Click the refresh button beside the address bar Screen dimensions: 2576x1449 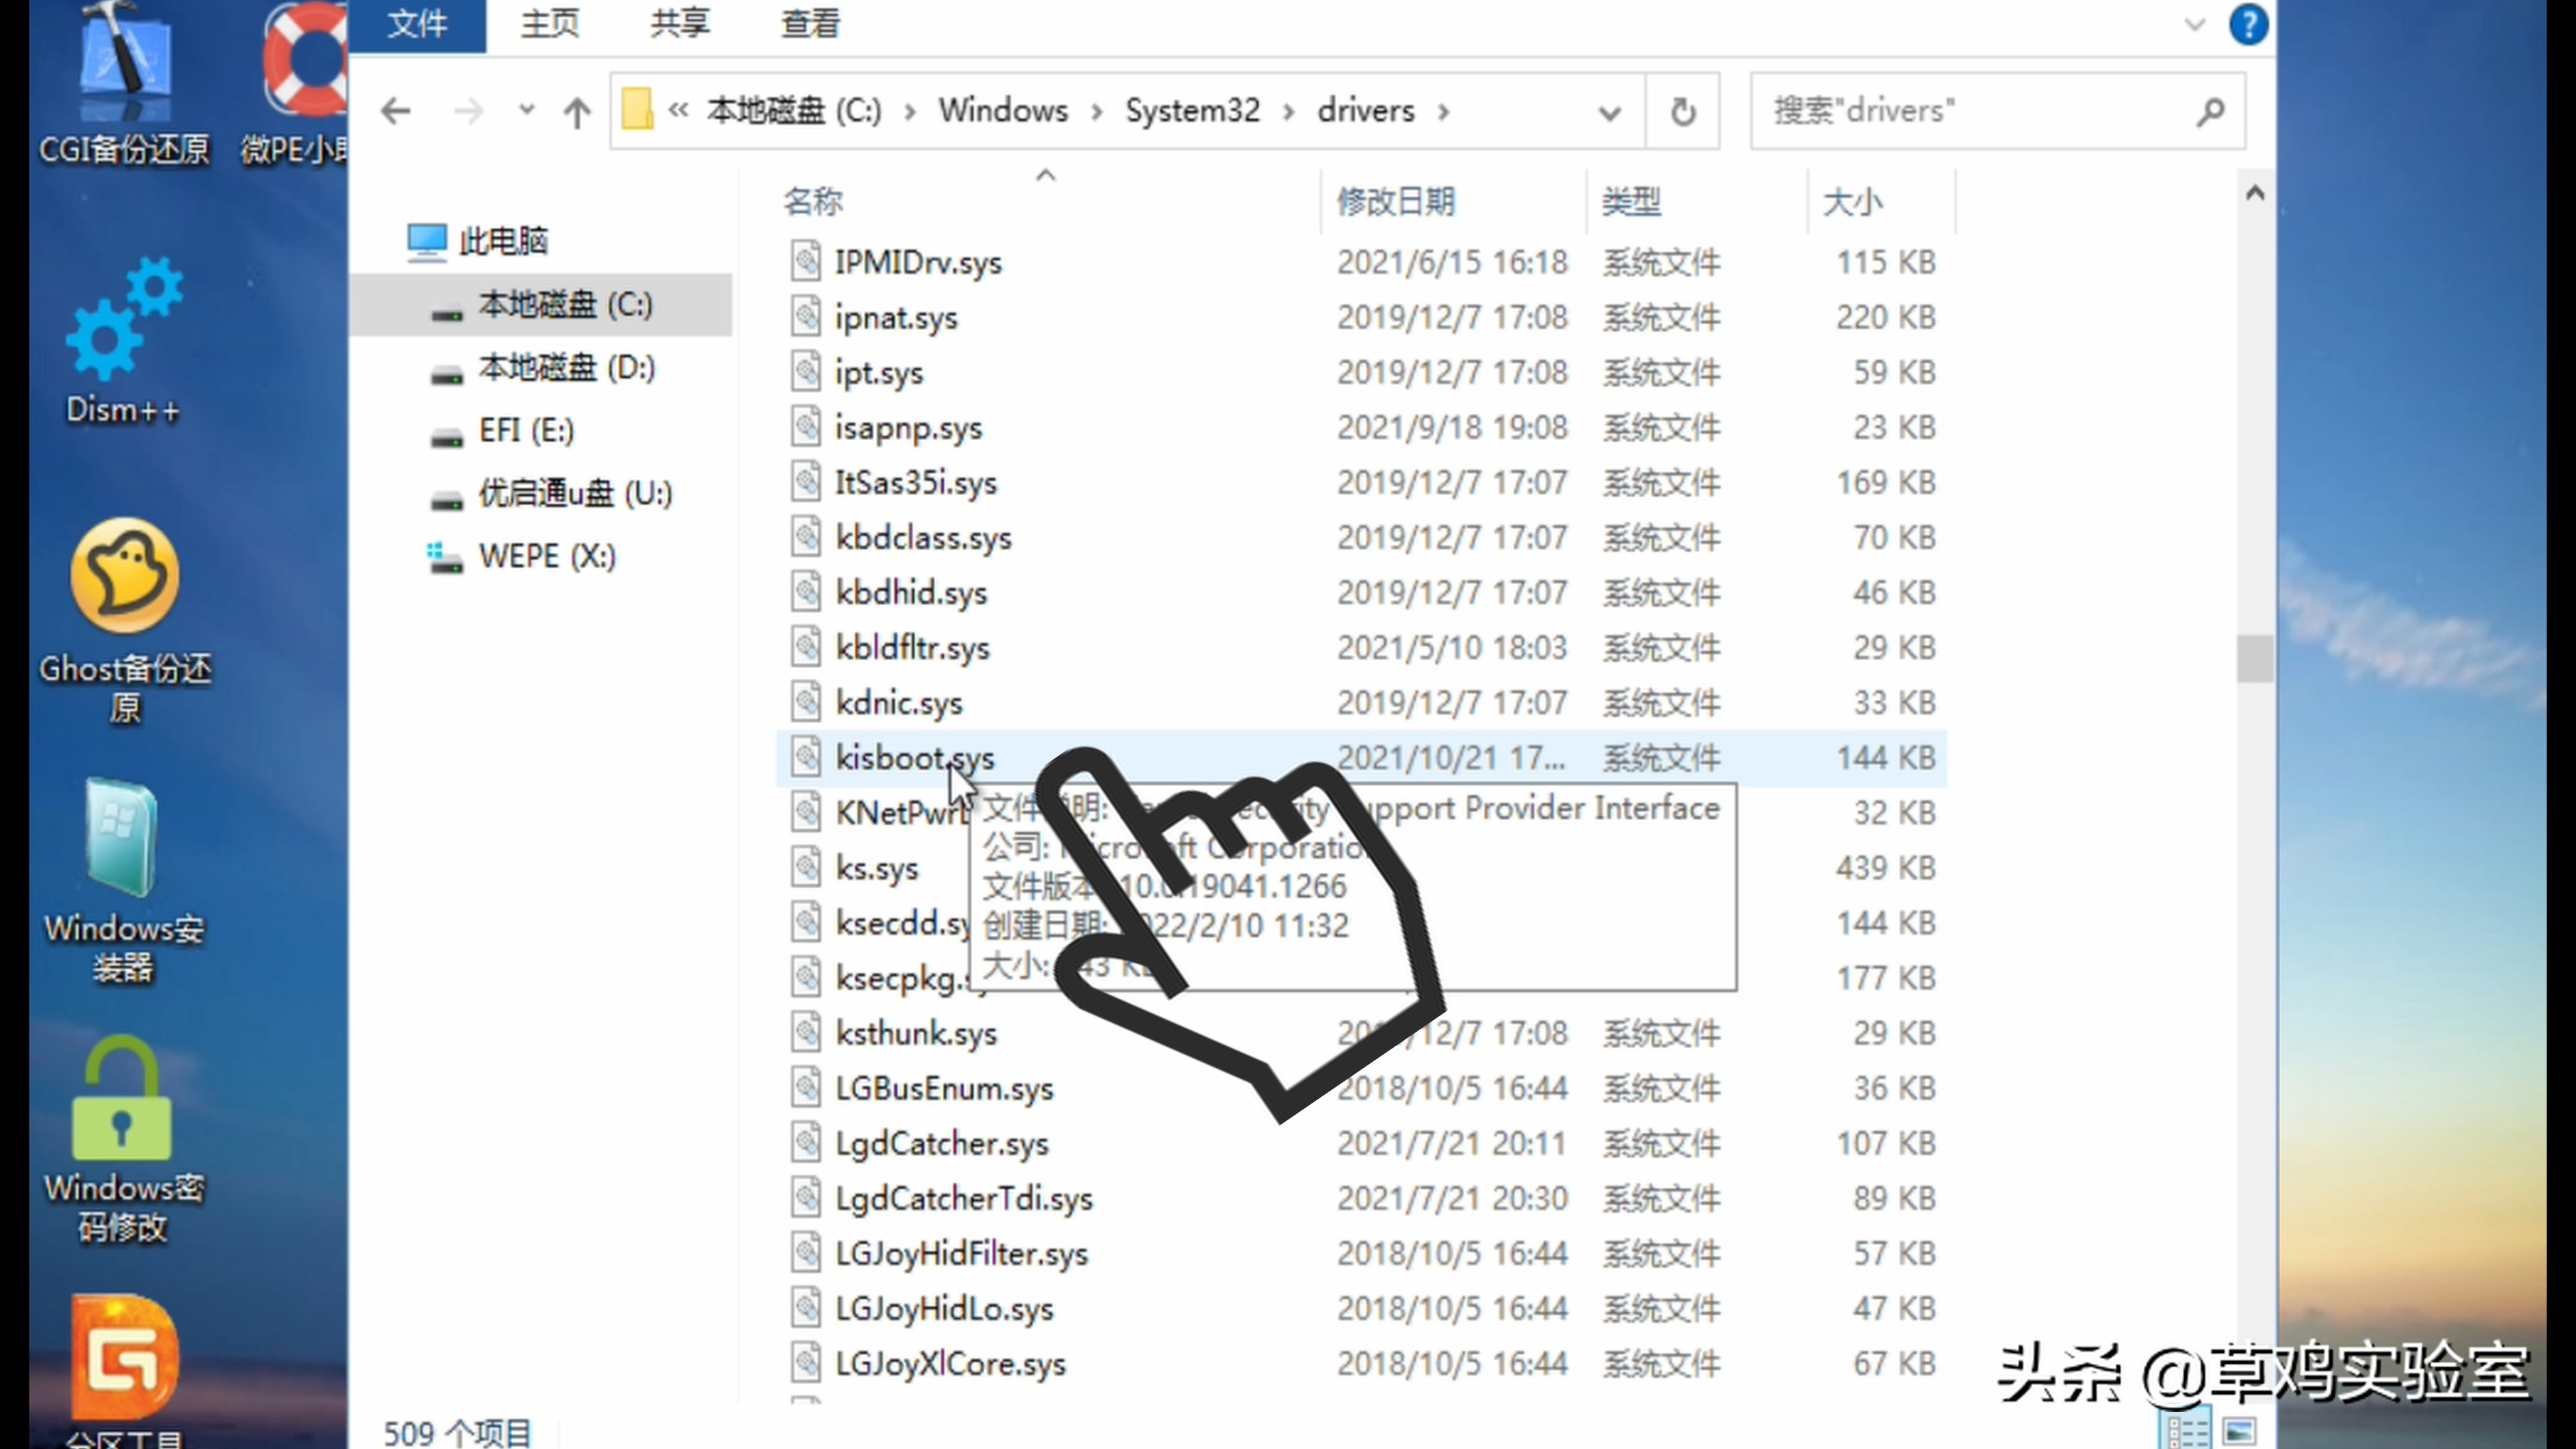tap(1683, 111)
